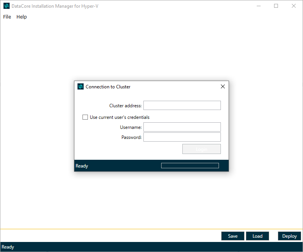The height and width of the screenshot is (252, 303).
Task: Click the Load button
Action: pyautogui.click(x=257, y=236)
